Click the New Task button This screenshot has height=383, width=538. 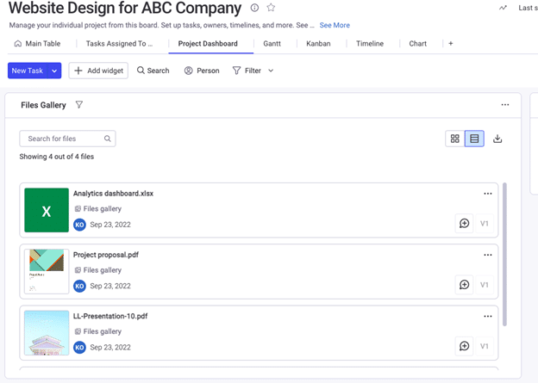[x=28, y=71]
